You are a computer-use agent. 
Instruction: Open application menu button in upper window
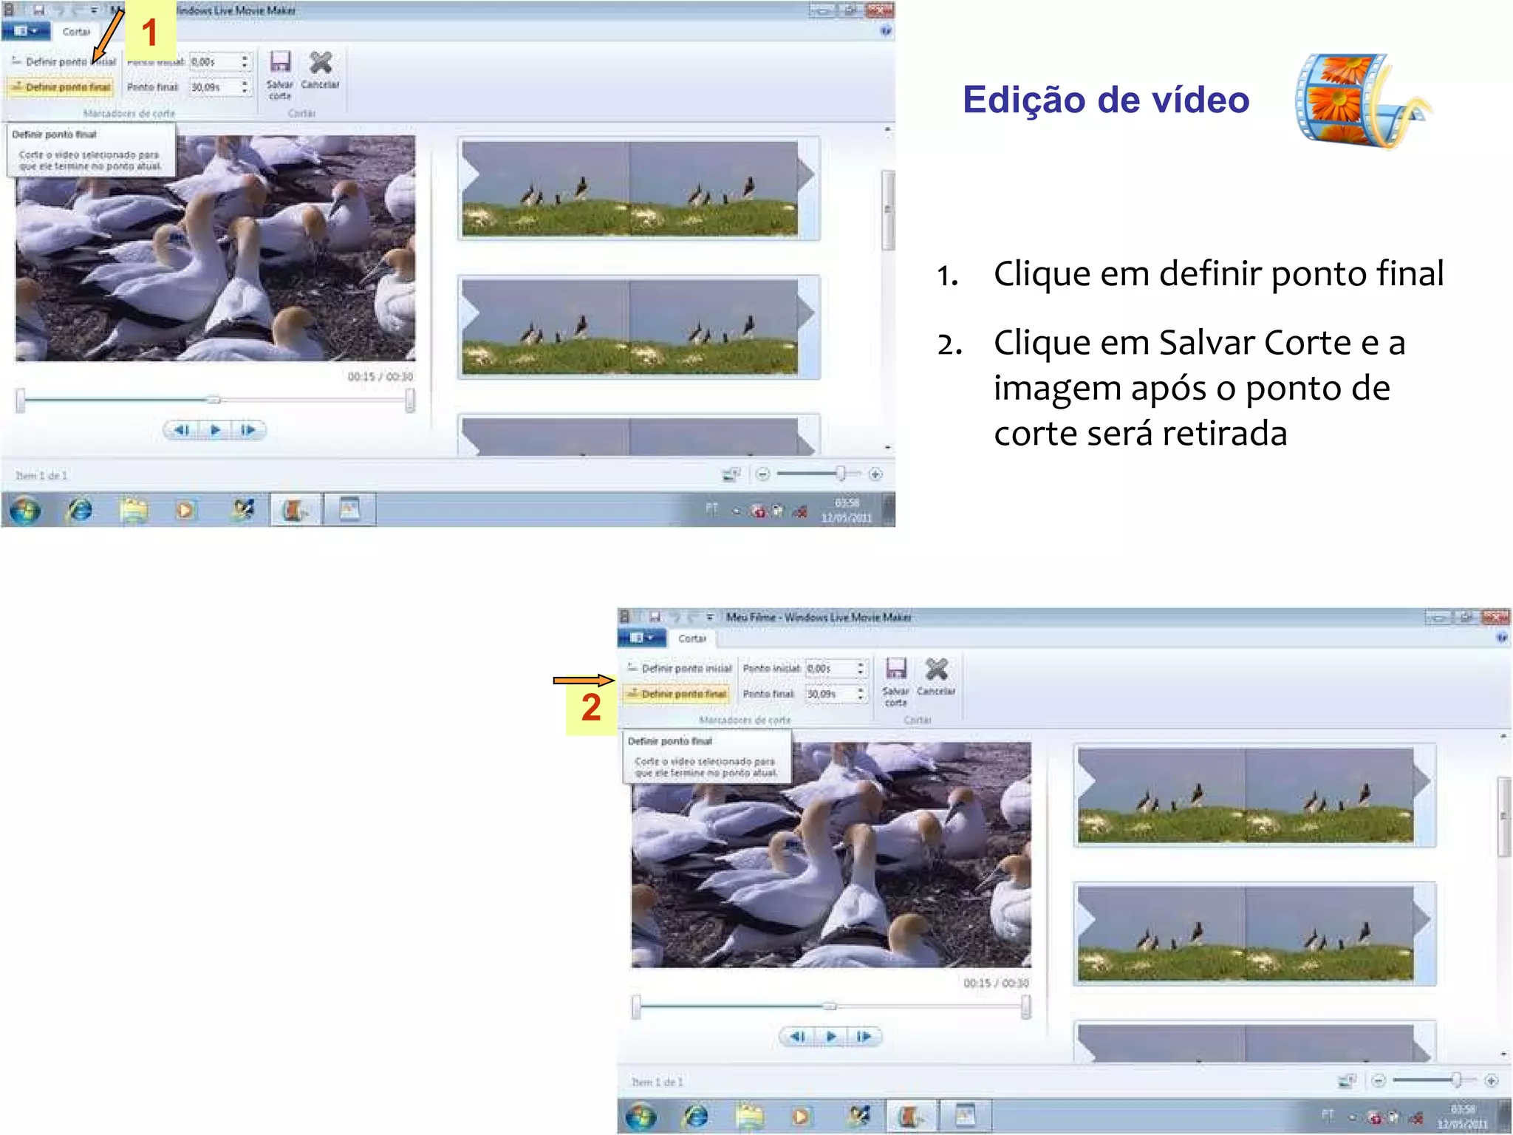click(x=26, y=31)
